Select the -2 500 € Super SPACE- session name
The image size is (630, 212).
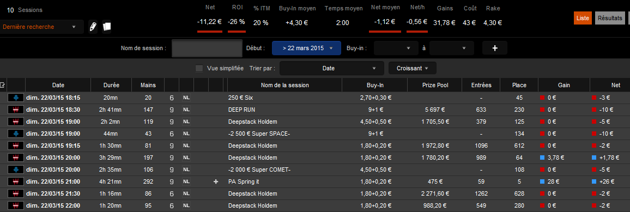(259, 134)
